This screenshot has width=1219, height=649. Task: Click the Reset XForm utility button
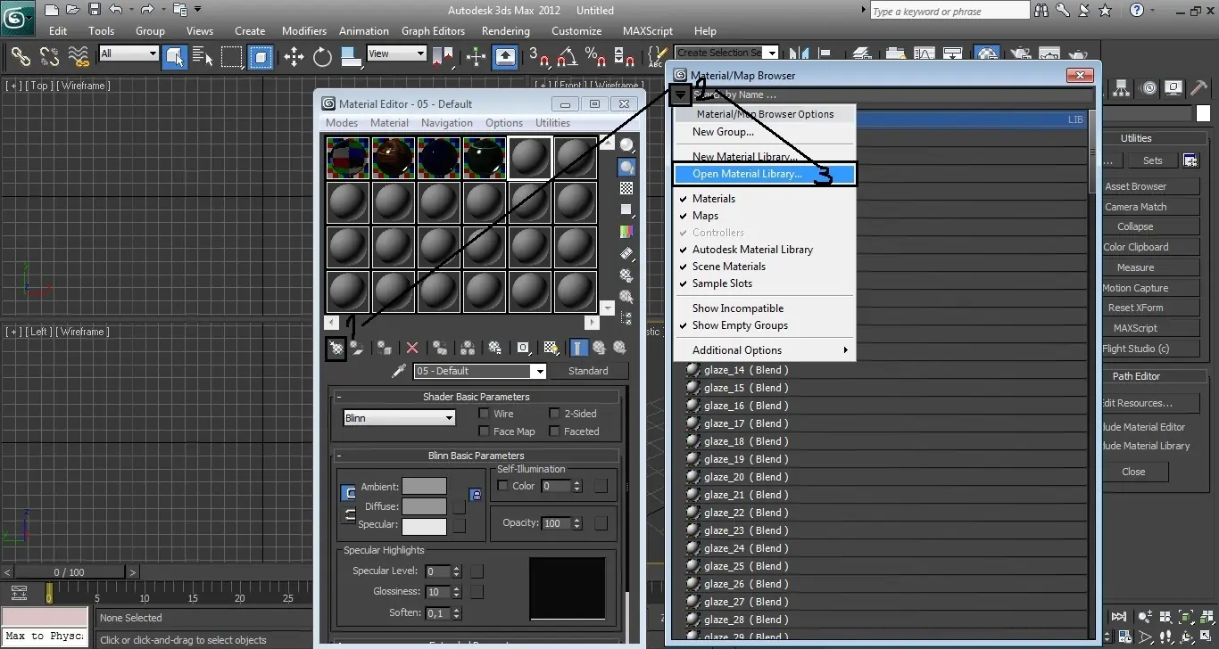pyautogui.click(x=1135, y=308)
